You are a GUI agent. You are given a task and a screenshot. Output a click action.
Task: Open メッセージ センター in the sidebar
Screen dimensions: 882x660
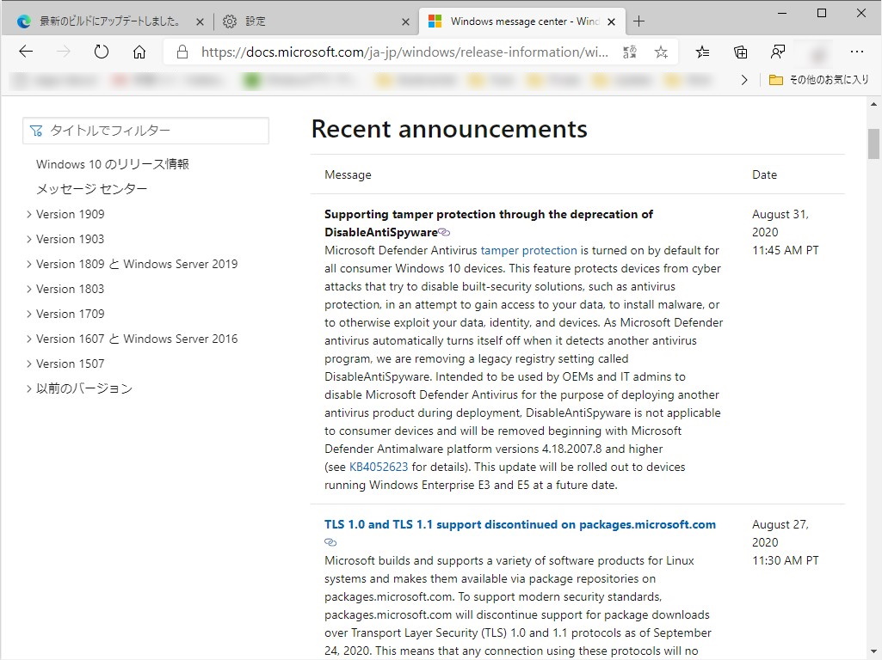click(x=92, y=189)
